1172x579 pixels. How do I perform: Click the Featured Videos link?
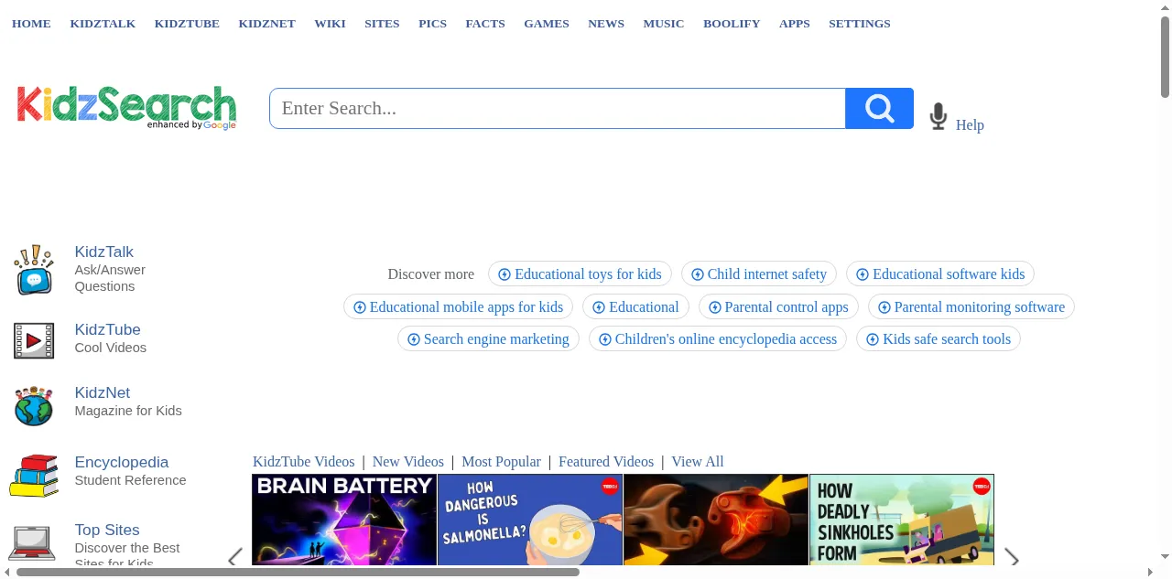point(606,462)
